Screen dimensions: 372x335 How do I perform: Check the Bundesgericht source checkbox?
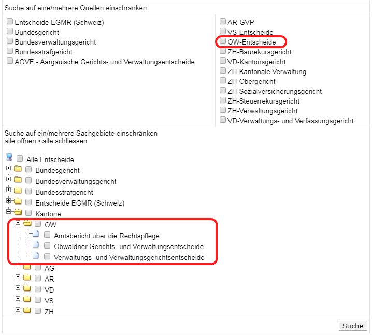[x=10, y=31]
